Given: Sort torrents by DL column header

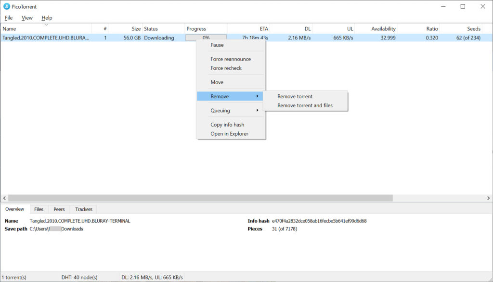Looking at the screenshot, I should coord(291,28).
